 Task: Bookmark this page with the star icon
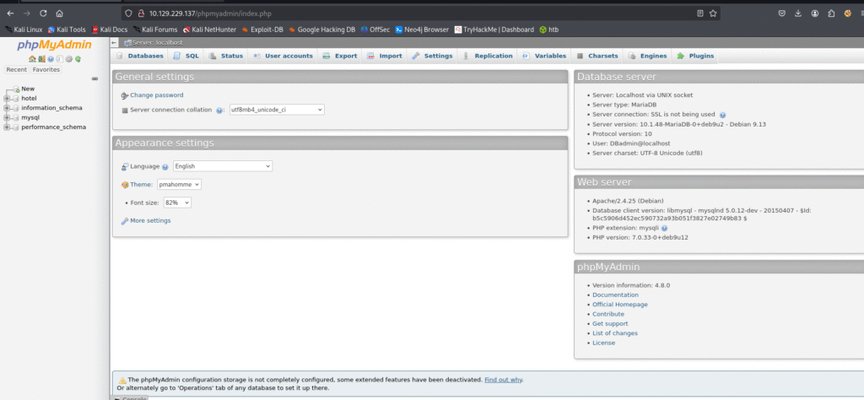(x=713, y=14)
